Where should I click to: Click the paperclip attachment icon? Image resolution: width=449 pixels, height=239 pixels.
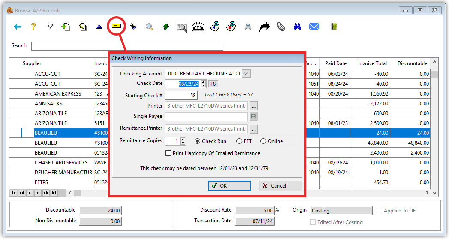click(281, 27)
